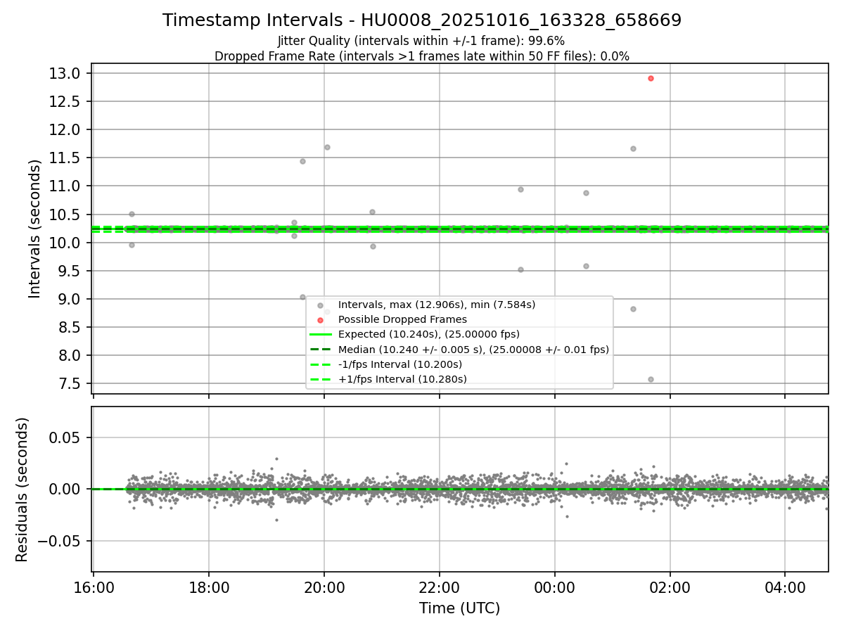
Task: Click the plot title Timestamp Intervals - HU0008_20251016_163328_658669
Action: [x=422, y=20]
